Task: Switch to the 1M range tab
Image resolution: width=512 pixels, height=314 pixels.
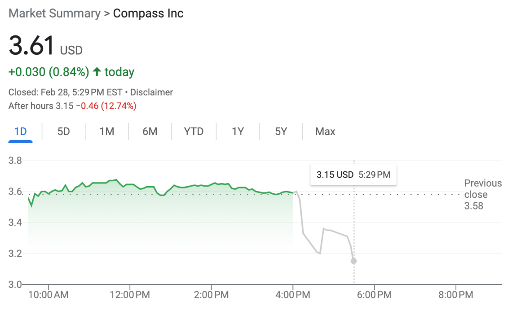Action: [107, 131]
